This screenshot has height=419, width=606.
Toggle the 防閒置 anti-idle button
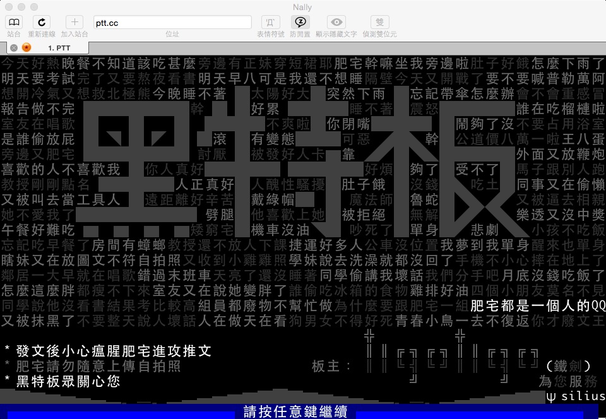(x=300, y=22)
